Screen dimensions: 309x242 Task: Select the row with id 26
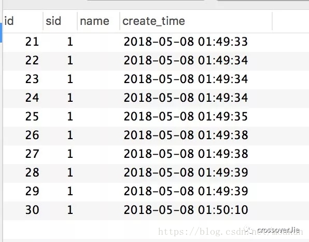(x=156, y=135)
